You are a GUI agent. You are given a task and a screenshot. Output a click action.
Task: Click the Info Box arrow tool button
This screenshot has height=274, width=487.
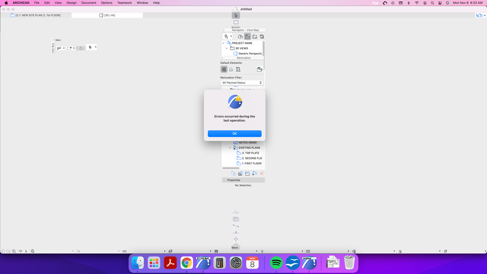pos(90,47)
